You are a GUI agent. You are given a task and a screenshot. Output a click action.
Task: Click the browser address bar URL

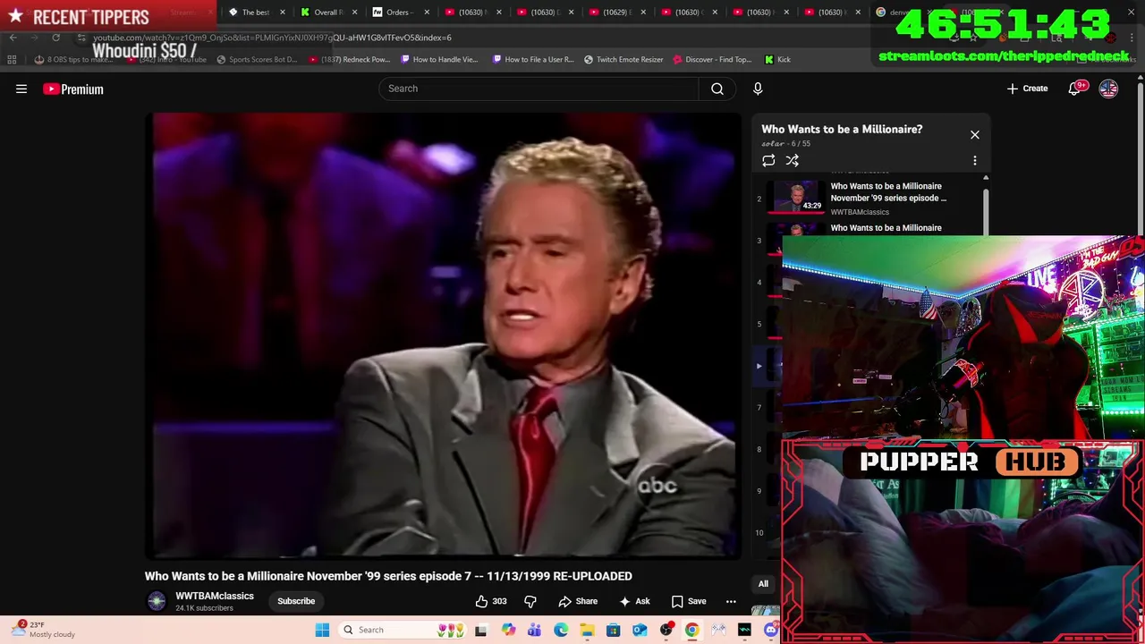(x=272, y=38)
